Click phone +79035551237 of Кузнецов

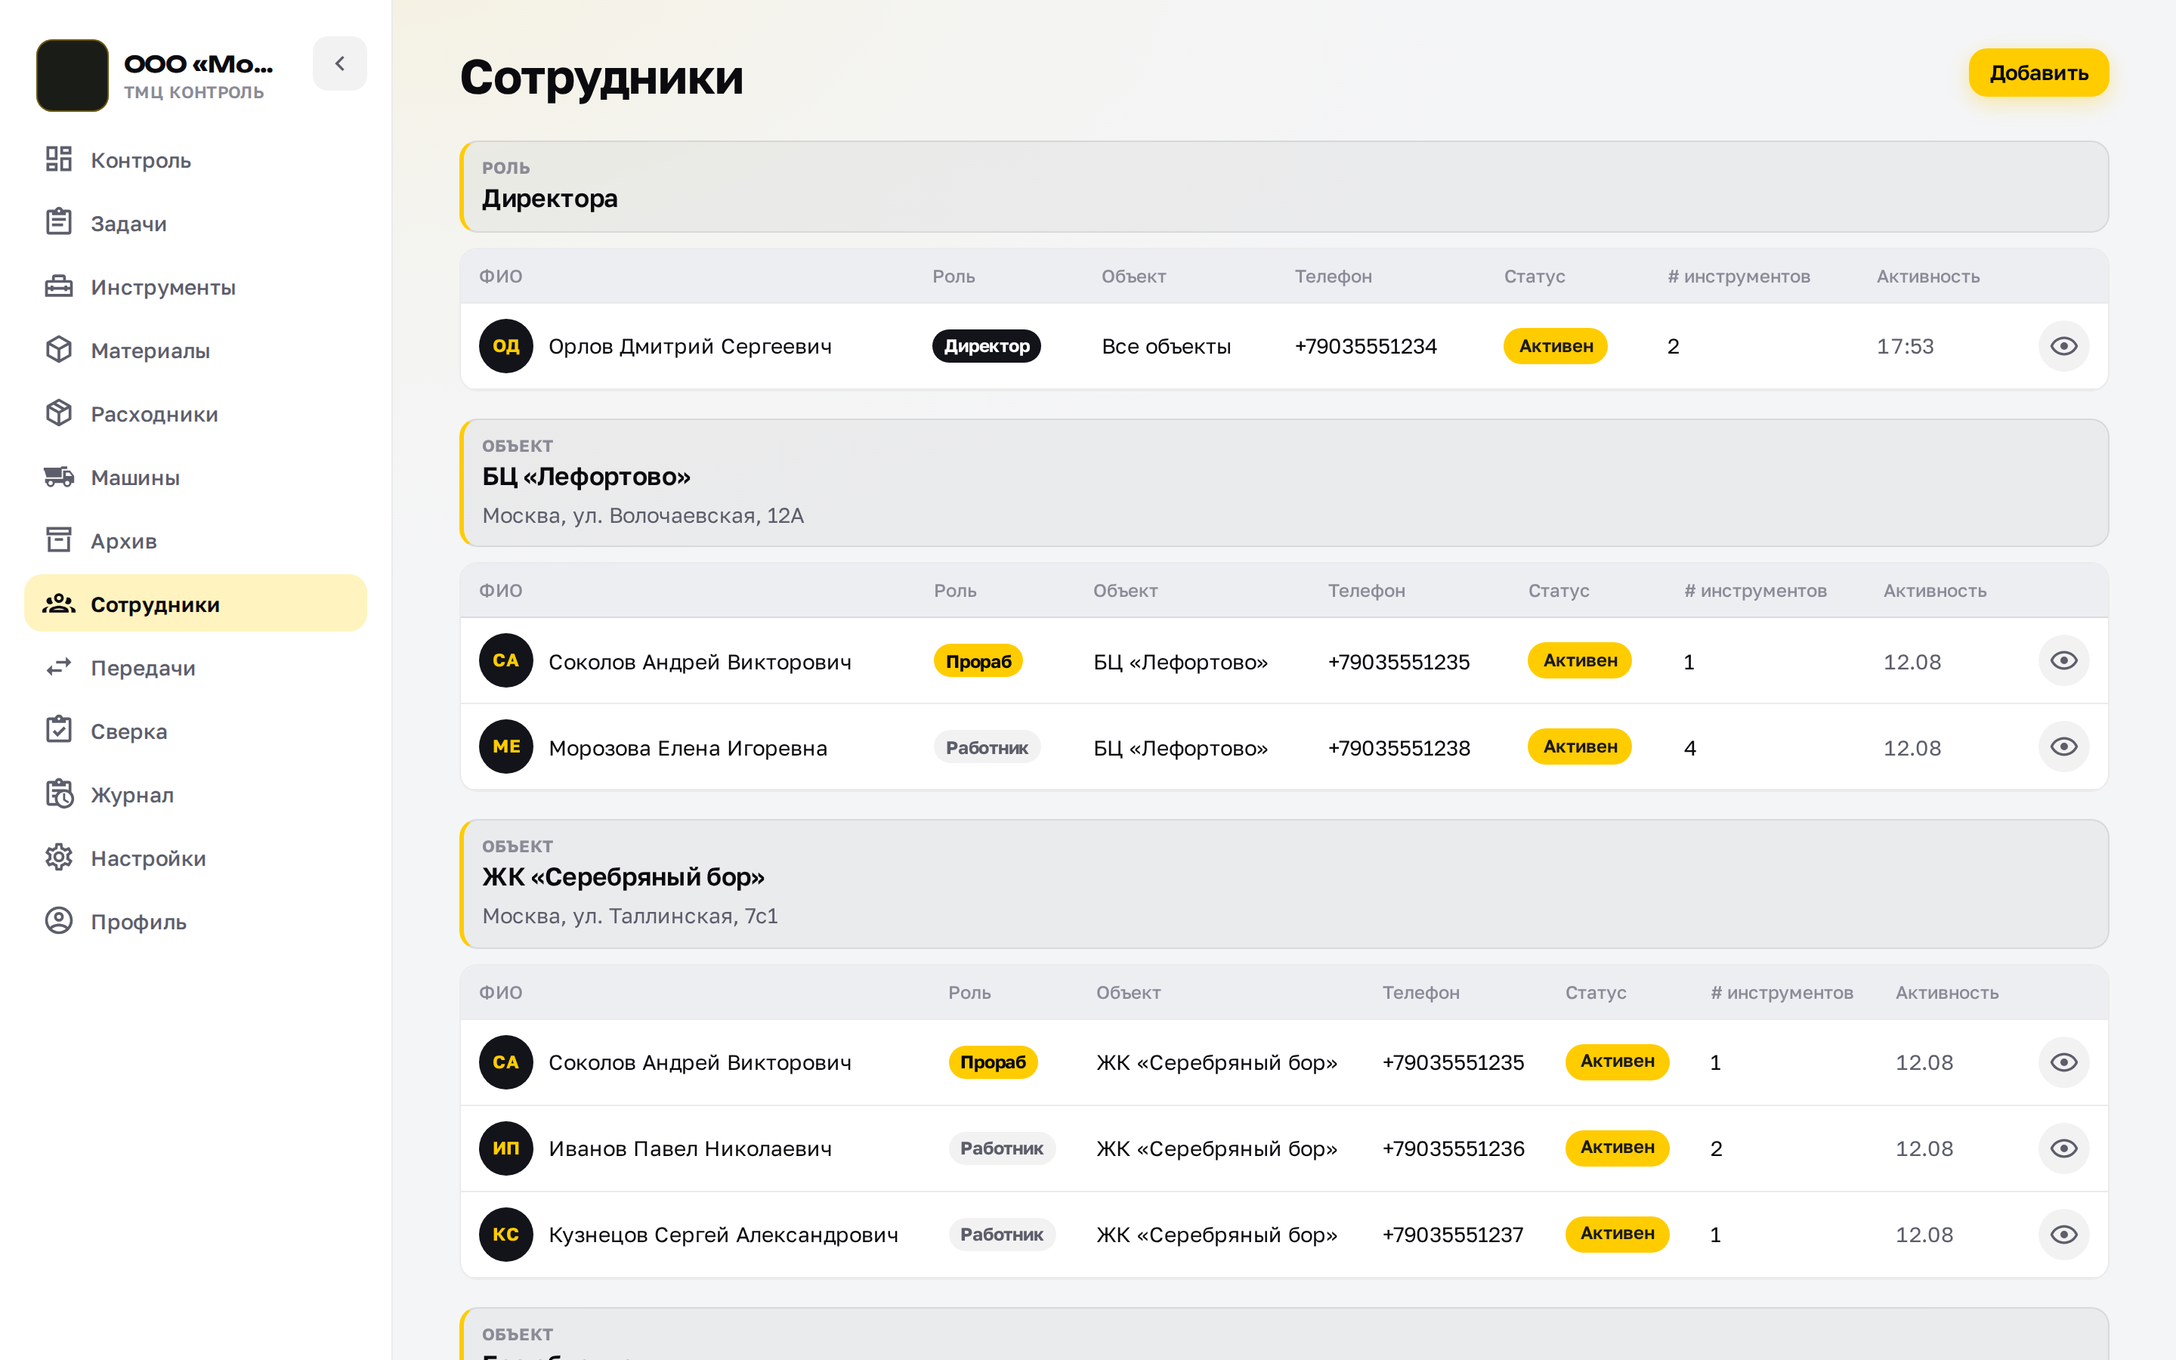[x=1453, y=1234]
